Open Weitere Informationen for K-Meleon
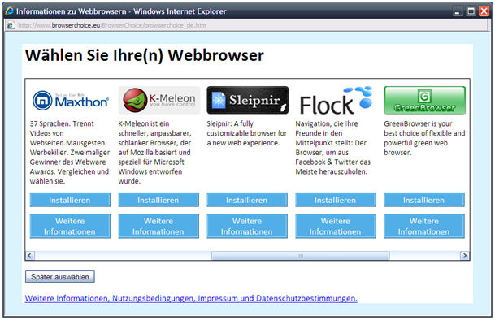 point(158,227)
